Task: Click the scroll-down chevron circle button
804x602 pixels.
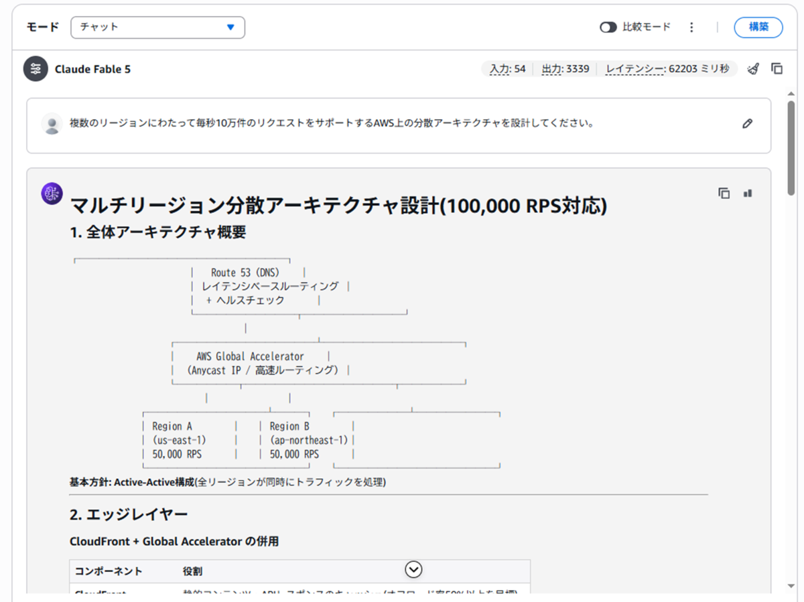Action: (x=414, y=569)
